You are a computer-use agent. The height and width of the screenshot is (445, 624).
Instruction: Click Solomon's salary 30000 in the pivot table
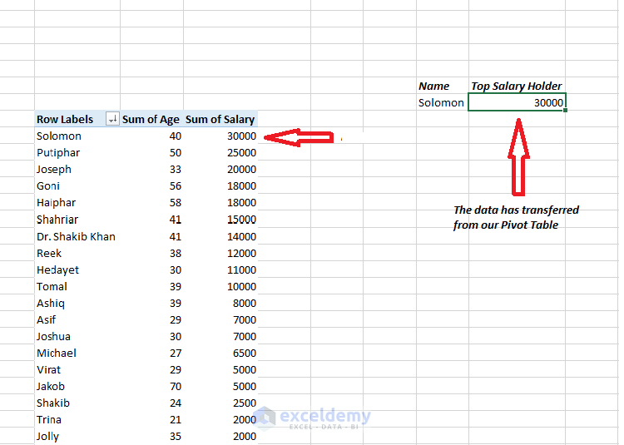pyautogui.click(x=241, y=136)
